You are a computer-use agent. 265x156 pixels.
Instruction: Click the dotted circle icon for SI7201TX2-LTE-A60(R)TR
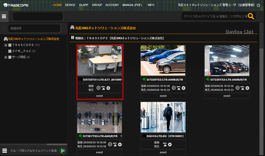pyautogui.click(x=110, y=145)
